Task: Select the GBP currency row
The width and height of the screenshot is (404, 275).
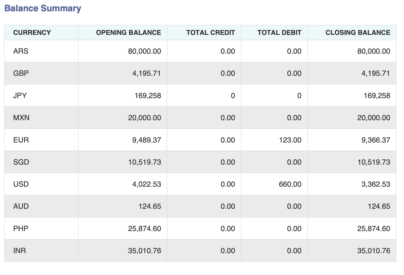Action: pyautogui.click(x=20, y=73)
